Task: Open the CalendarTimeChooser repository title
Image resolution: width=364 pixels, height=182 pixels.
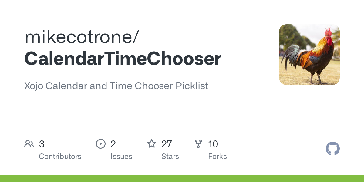Action: pyautogui.click(x=123, y=59)
